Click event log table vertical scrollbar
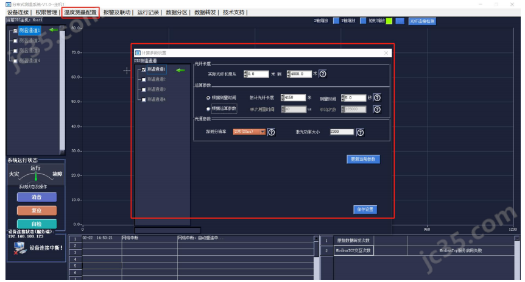525x282 pixels. (x=316, y=258)
